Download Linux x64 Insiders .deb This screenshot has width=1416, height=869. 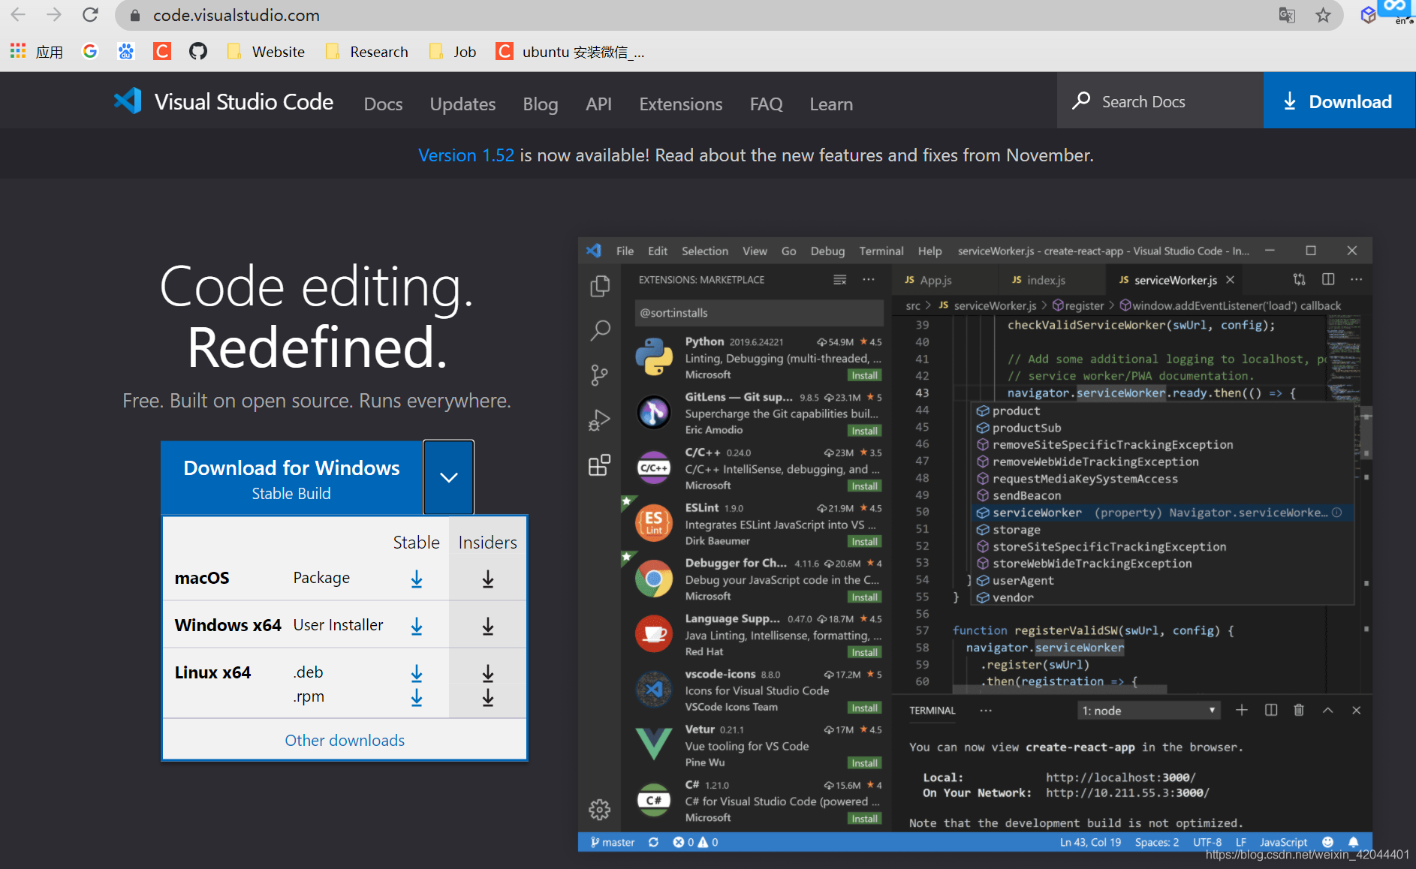coord(488,673)
